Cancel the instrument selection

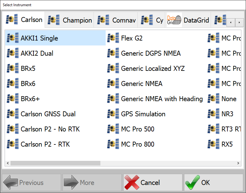153,182
